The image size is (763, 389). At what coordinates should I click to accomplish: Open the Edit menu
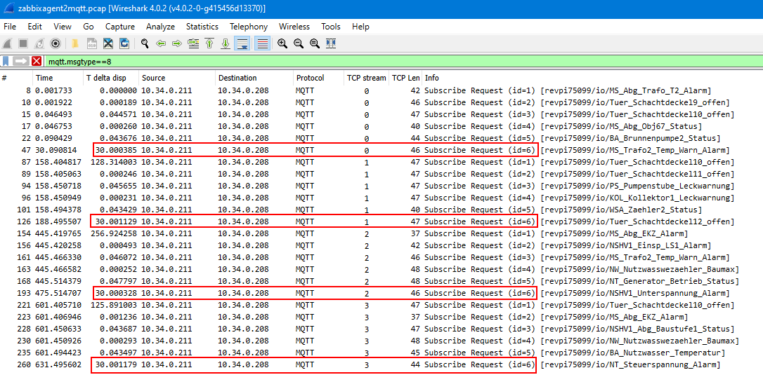point(34,27)
